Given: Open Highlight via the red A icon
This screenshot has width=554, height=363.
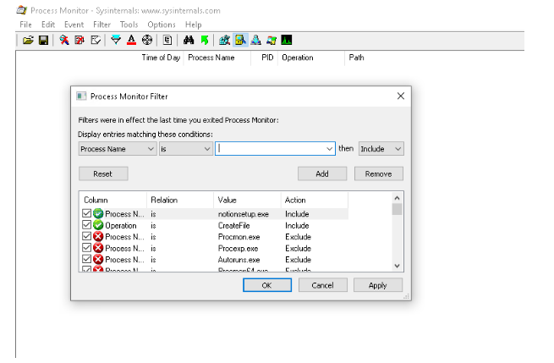Looking at the screenshot, I should [x=131, y=41].
